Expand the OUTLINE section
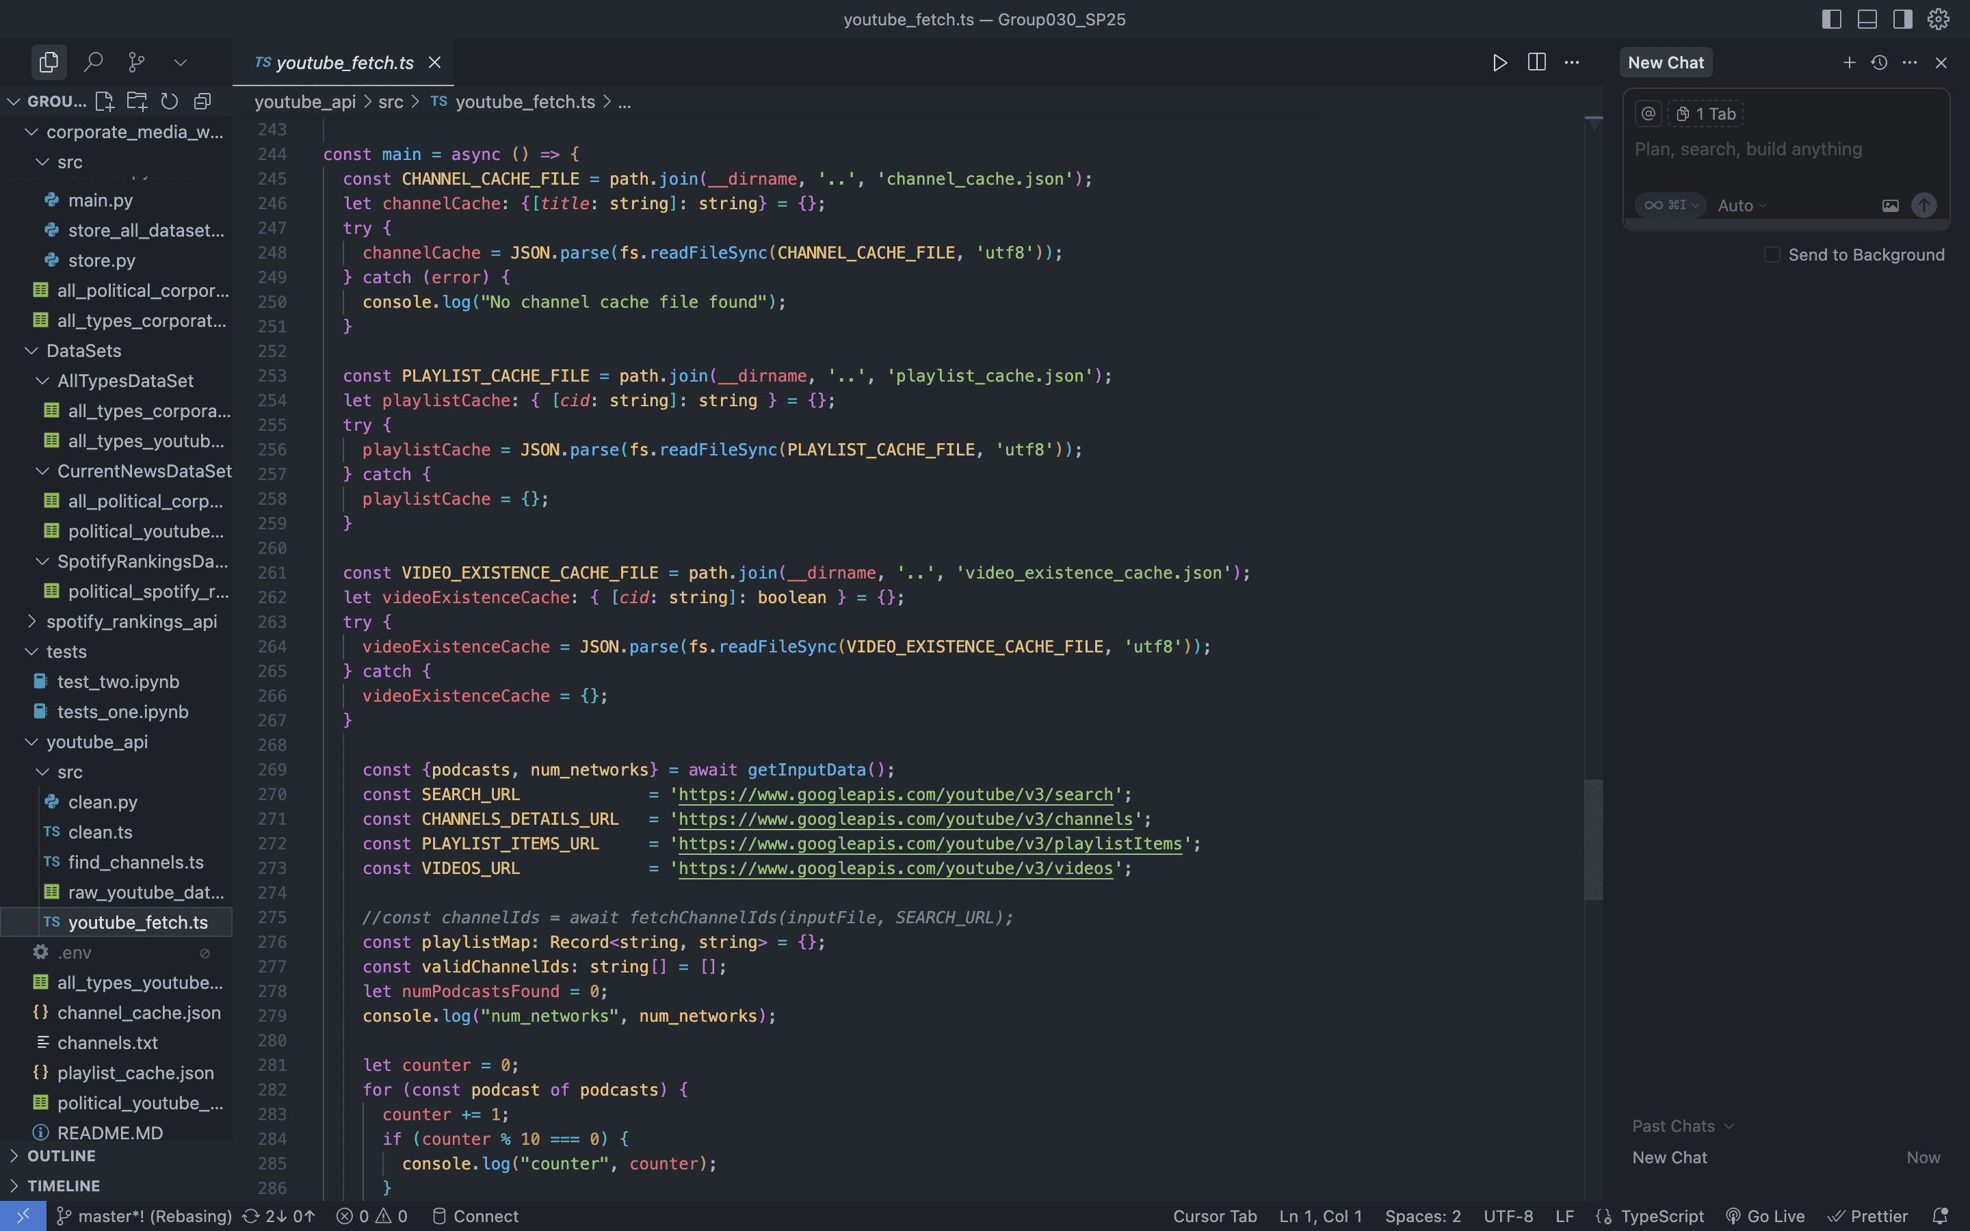This screenshot has width=1970, height=1231. 61,1155
